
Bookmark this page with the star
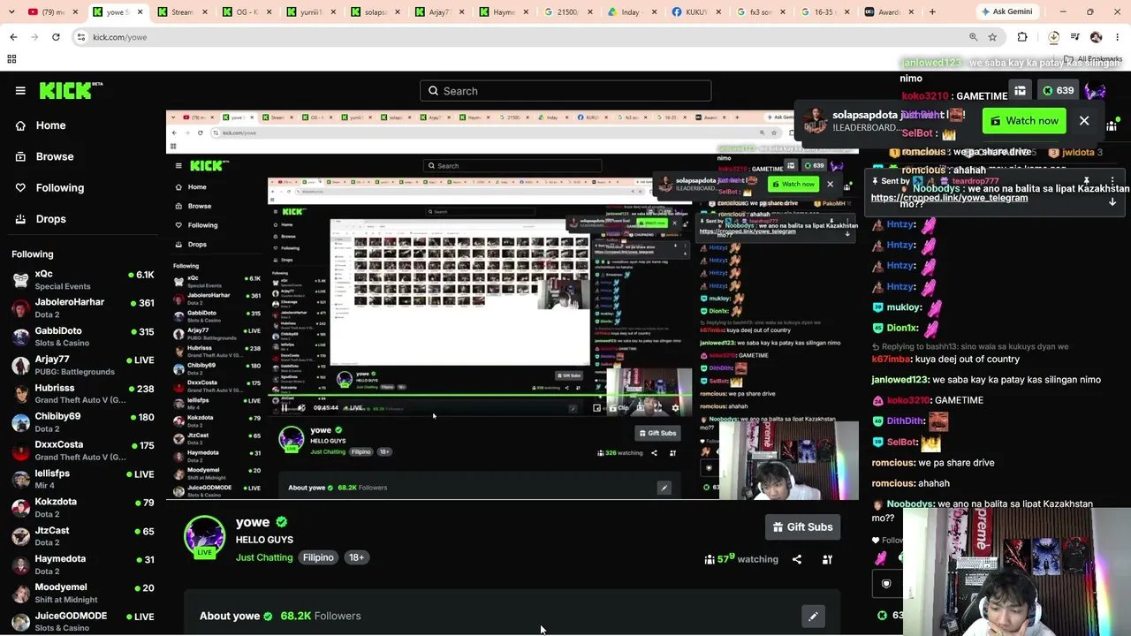(992, 37)
